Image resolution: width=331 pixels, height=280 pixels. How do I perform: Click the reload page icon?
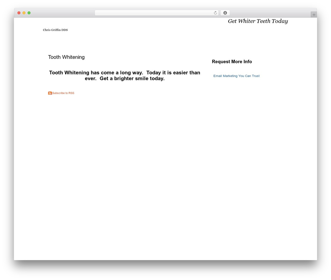(x=215, y=13)
